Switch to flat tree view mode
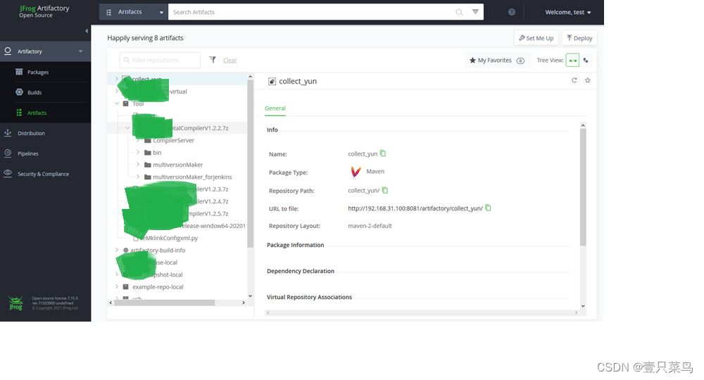The width and height of the screenshot is (704, 380). [x=586, y=60]
